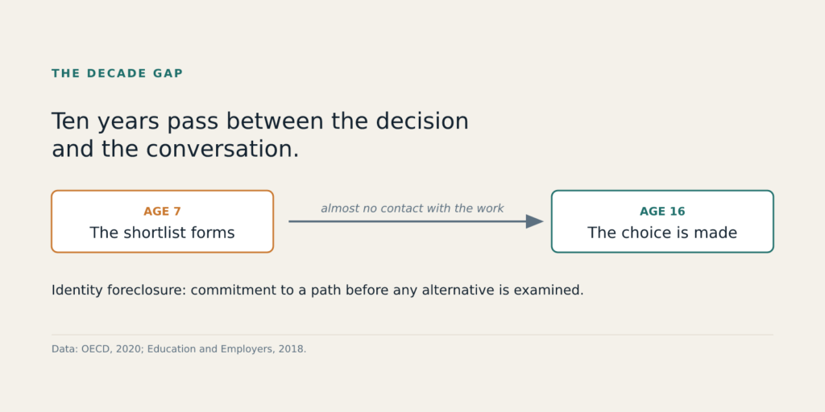Click the 'THE DECADE GAP' heading label
Viewport: 825px width, 412px height.
(118, 73)
